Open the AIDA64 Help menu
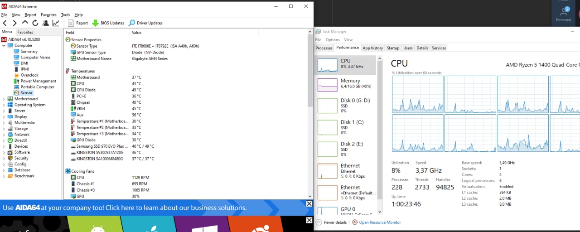This screenshot has height=232, width=580. 78,14
